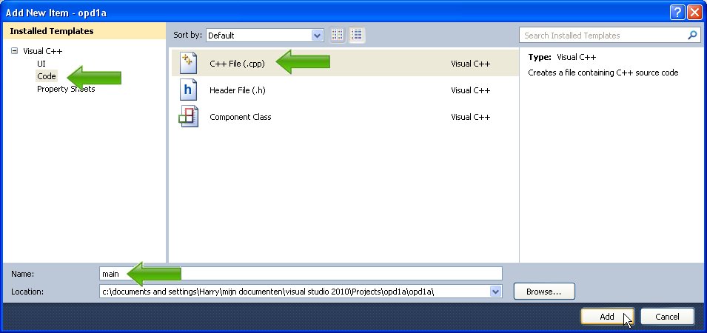Expand the Location path dropdown

tap(495, 292)
